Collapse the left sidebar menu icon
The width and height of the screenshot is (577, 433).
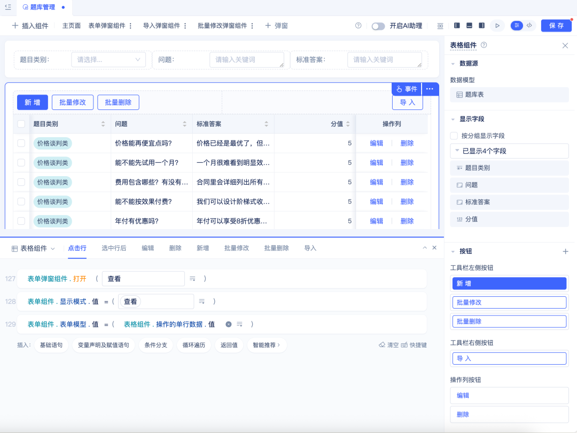pyautogui.click(x=8, y=7)
